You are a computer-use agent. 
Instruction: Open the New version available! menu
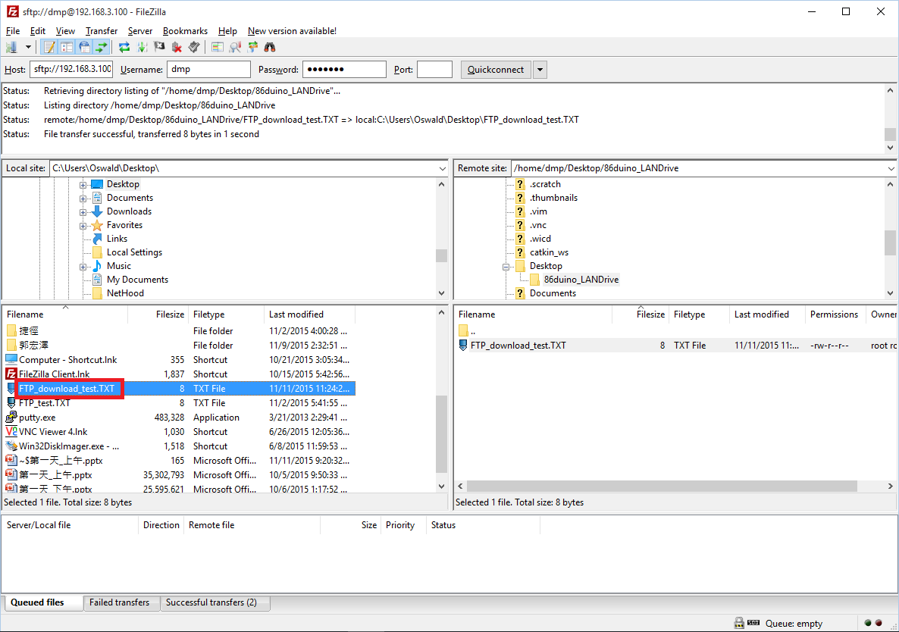(x=292, y=31)
